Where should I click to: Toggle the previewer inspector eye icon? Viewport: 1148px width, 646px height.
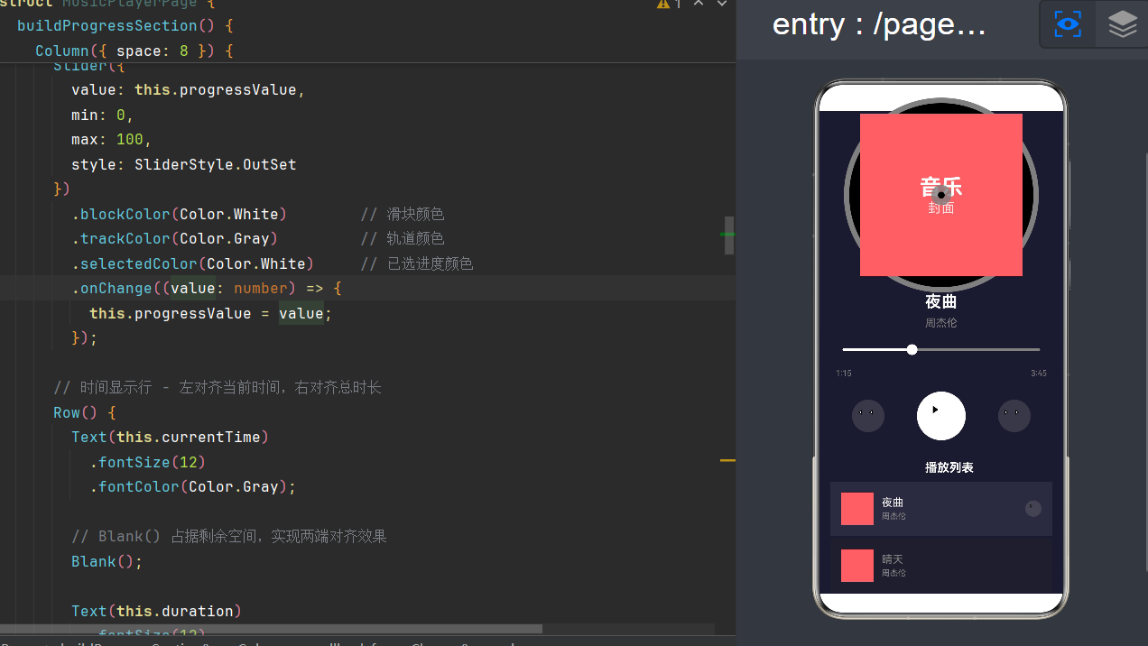(x=1068, y=24)
